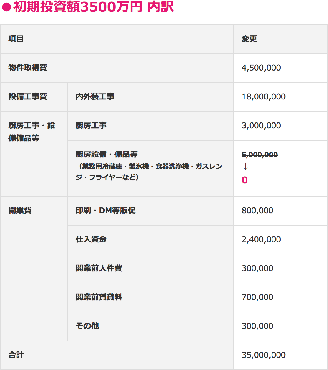
Task: Click the 仕入資金 cell
Action: click(91, 239)
